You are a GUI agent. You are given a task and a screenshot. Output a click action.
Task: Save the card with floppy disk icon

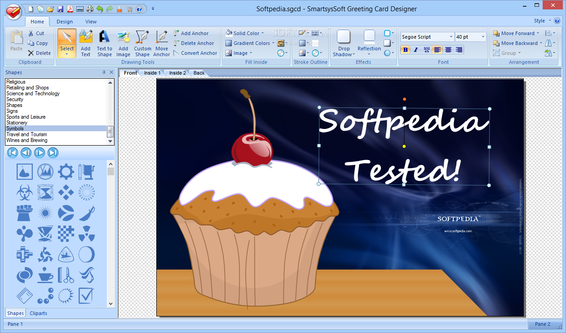tap(60, 9)
